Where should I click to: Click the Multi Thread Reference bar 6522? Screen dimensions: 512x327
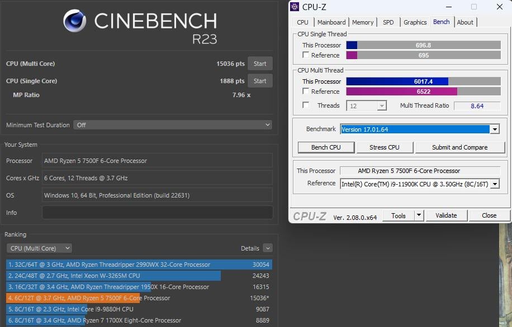tap(424, 92)
